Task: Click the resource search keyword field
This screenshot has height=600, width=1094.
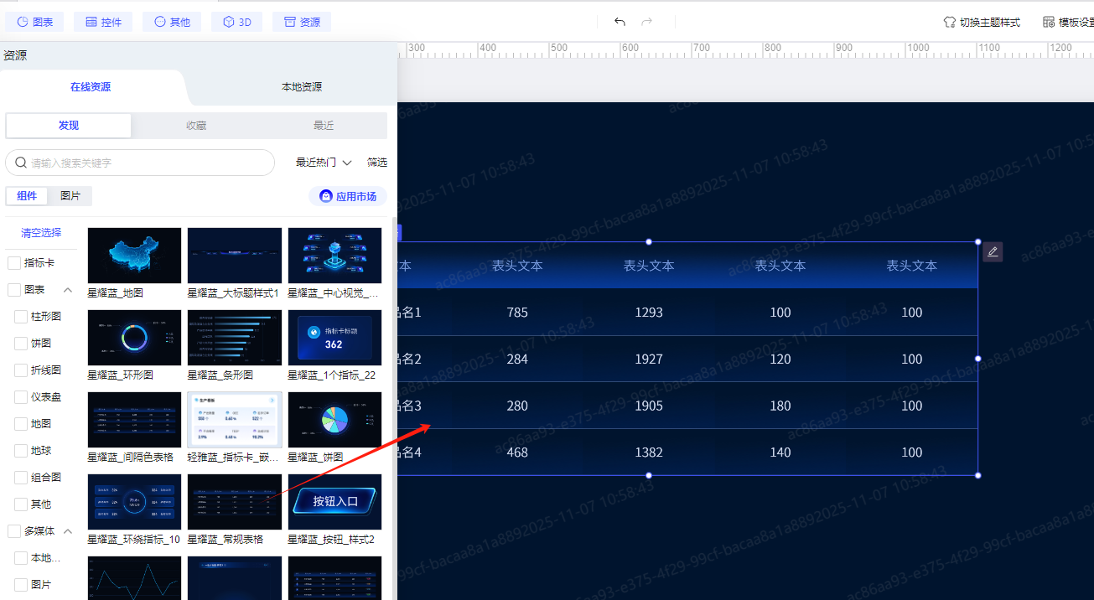Action: click(x=140, y=163)
